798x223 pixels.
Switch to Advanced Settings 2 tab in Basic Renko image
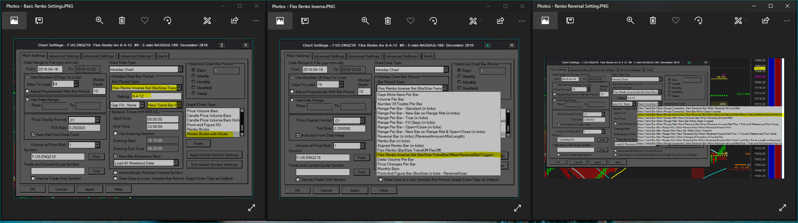click(x=100, y=56)
